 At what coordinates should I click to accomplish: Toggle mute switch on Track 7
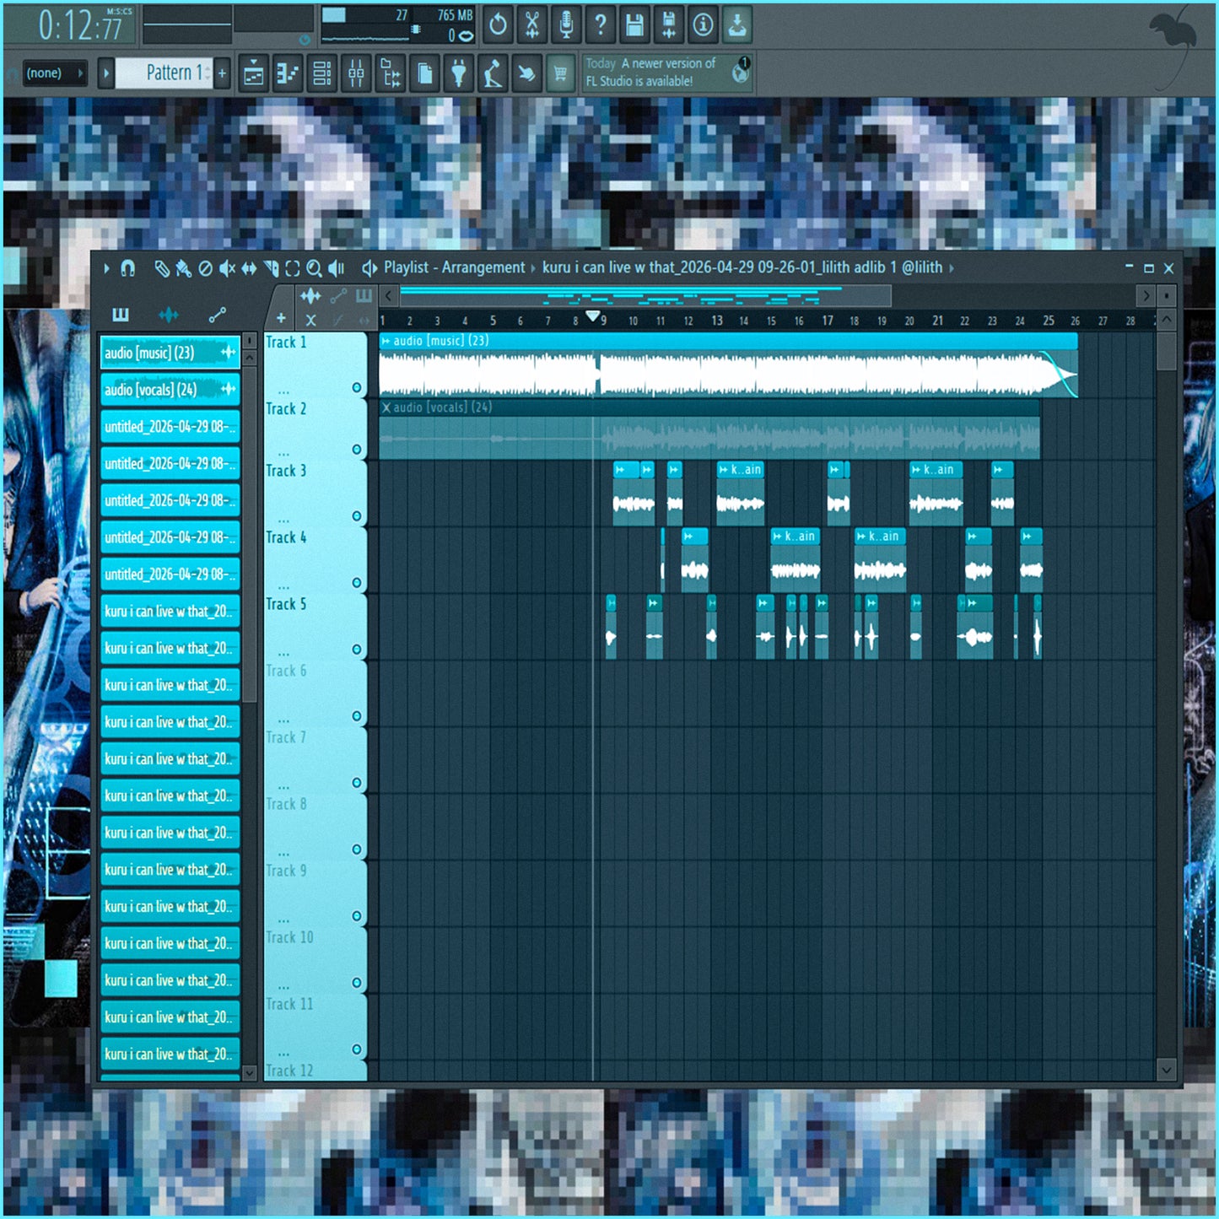(357, 783)
